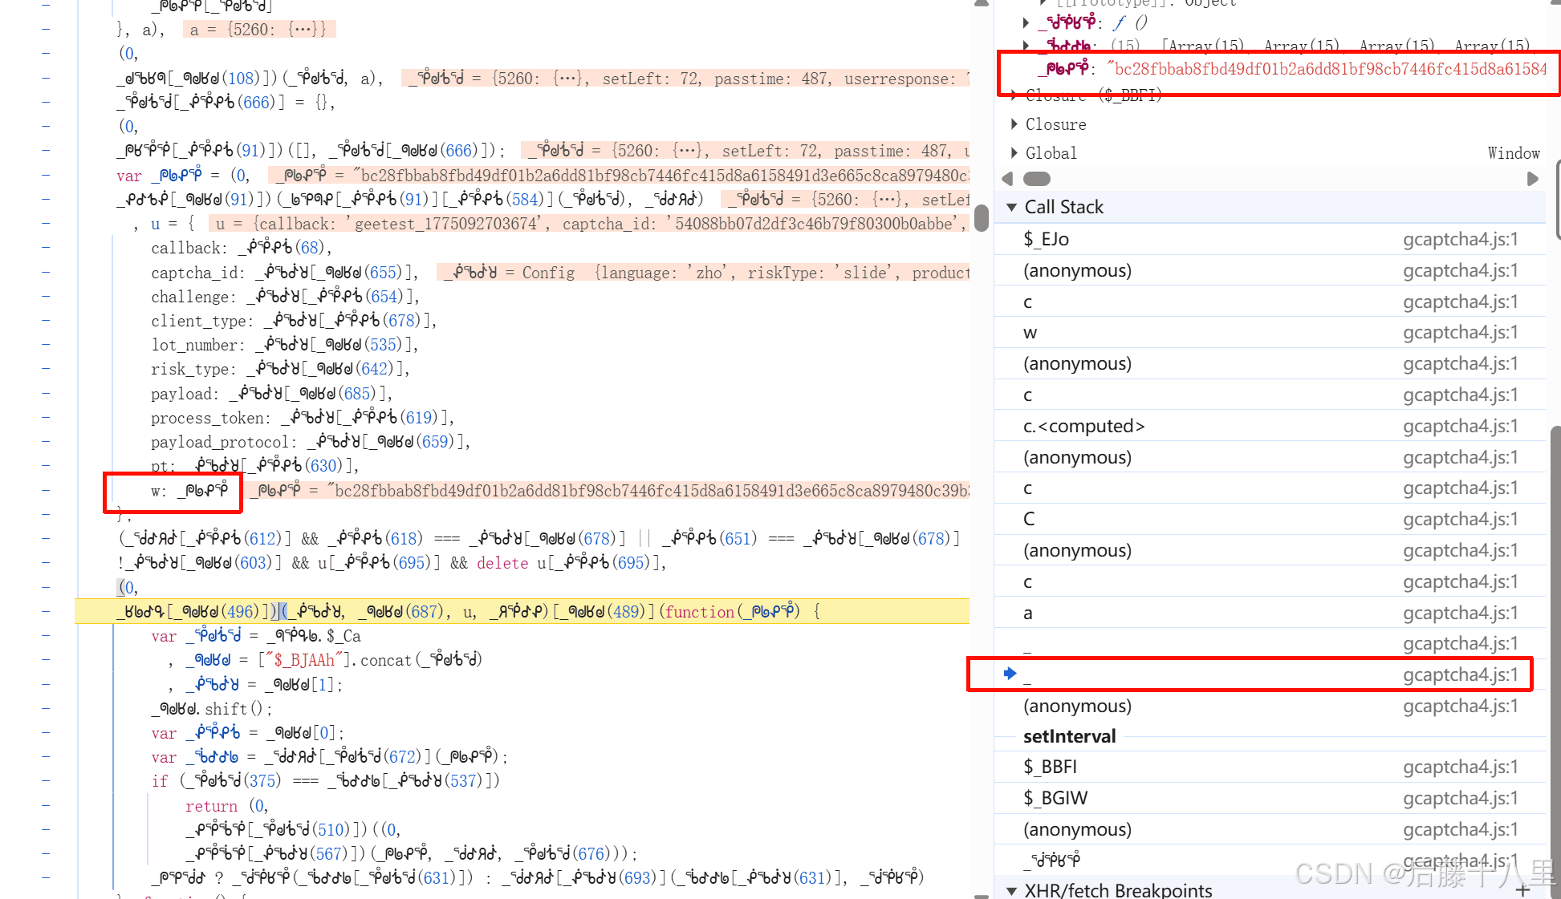Expand the Closure scope below Closure ($_BBFI)
The image size is (1561, 899).
pyautogui.click(x=1014, y=124)
